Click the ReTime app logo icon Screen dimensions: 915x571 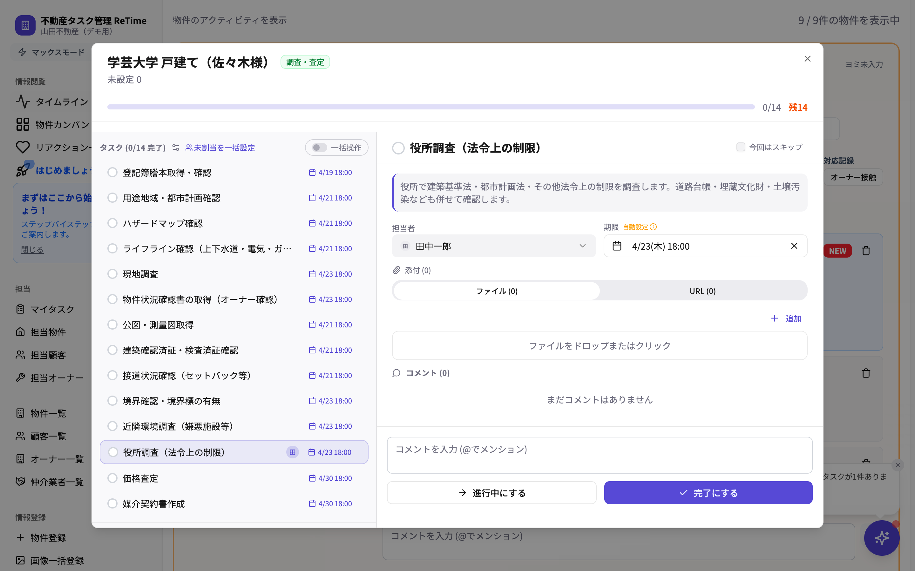pyautogui.click(x=25, y=25)
